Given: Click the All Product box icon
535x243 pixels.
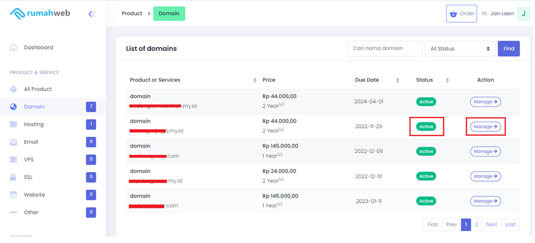Looking at the screenshot, I should click(x=13, y=89).
